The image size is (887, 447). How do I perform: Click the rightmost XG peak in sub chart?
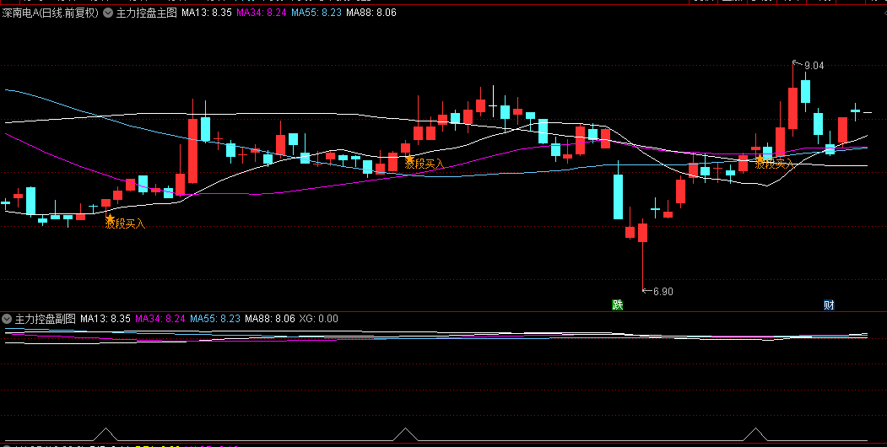click(755, 434)
